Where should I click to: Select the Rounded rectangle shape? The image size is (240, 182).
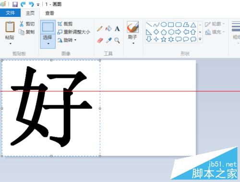tap(179, 24)
